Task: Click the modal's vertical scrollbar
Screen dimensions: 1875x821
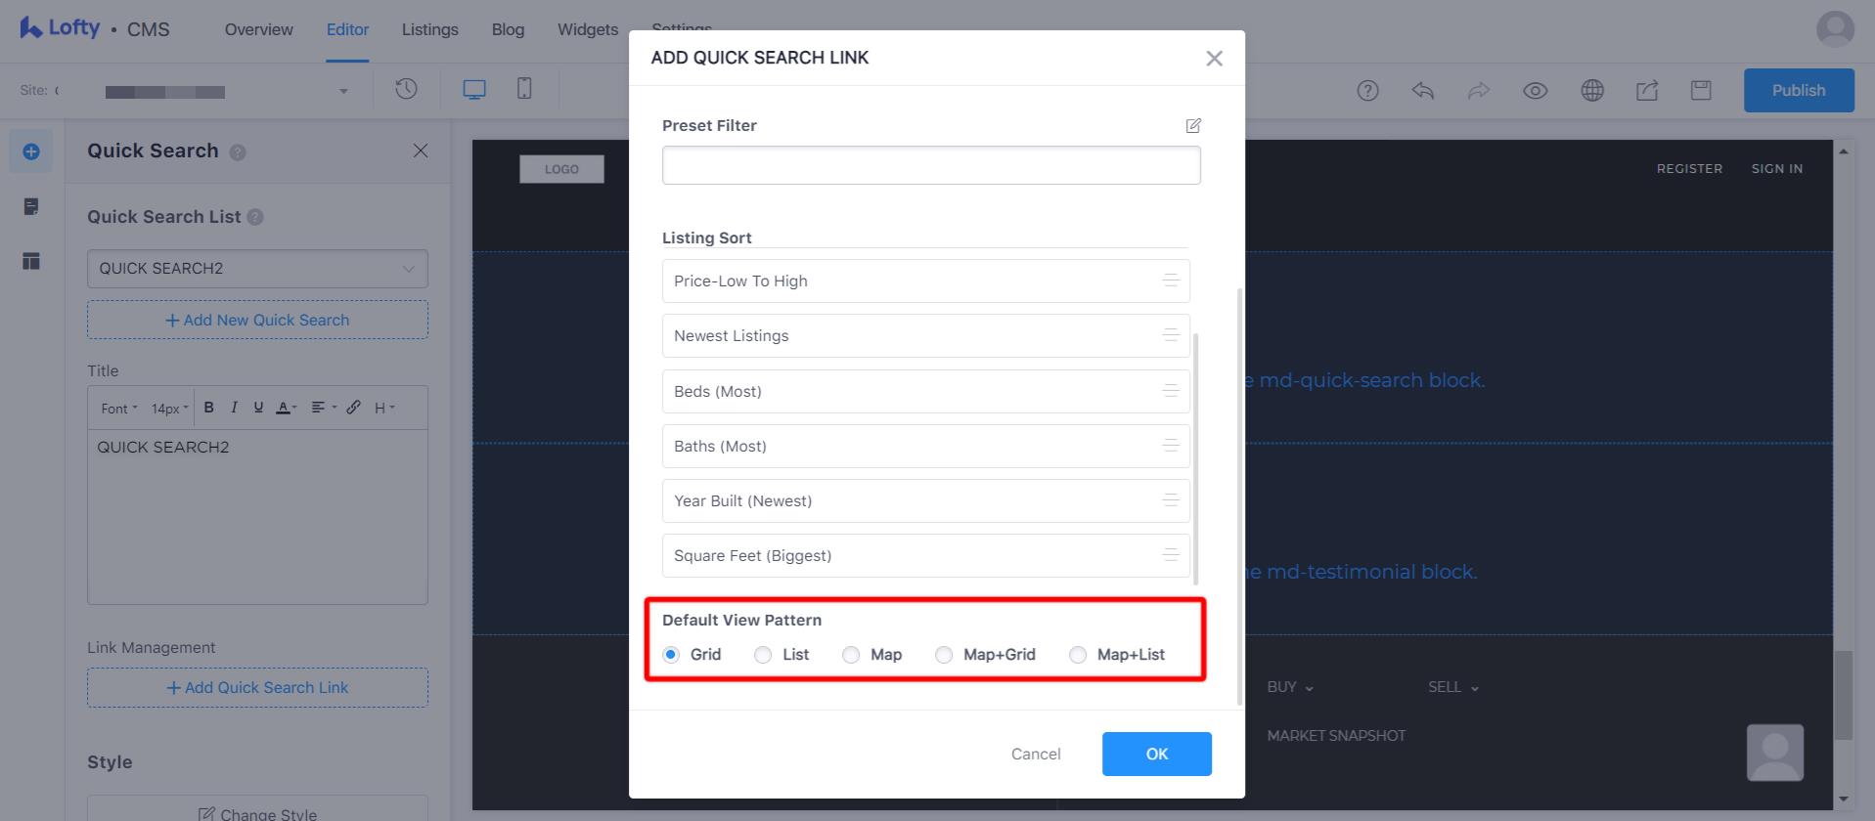Action: [x=1240, y=497]
